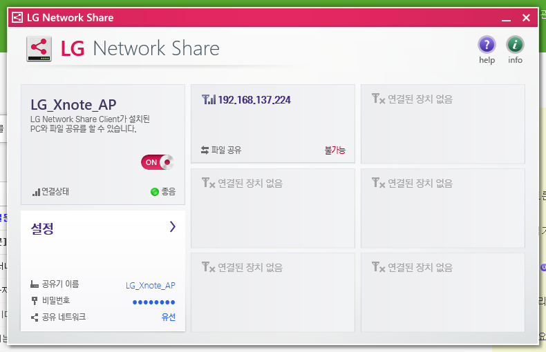Open the 설정 heading
The width and height of the screenshot is (546, 352).
pos(42,228)
